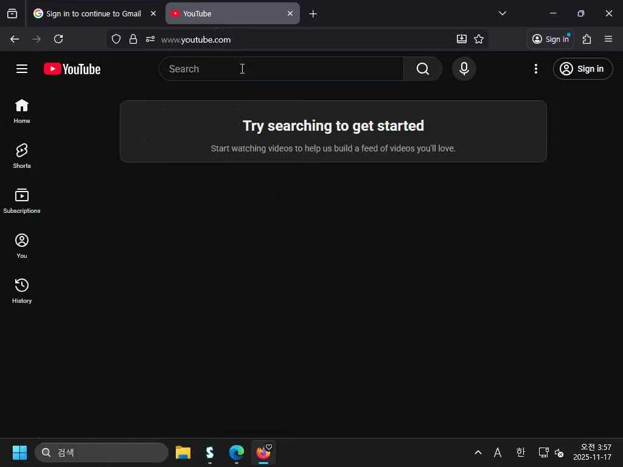Show site security padlock info
This screenshot has width=623, height=467.
[133, 39]
